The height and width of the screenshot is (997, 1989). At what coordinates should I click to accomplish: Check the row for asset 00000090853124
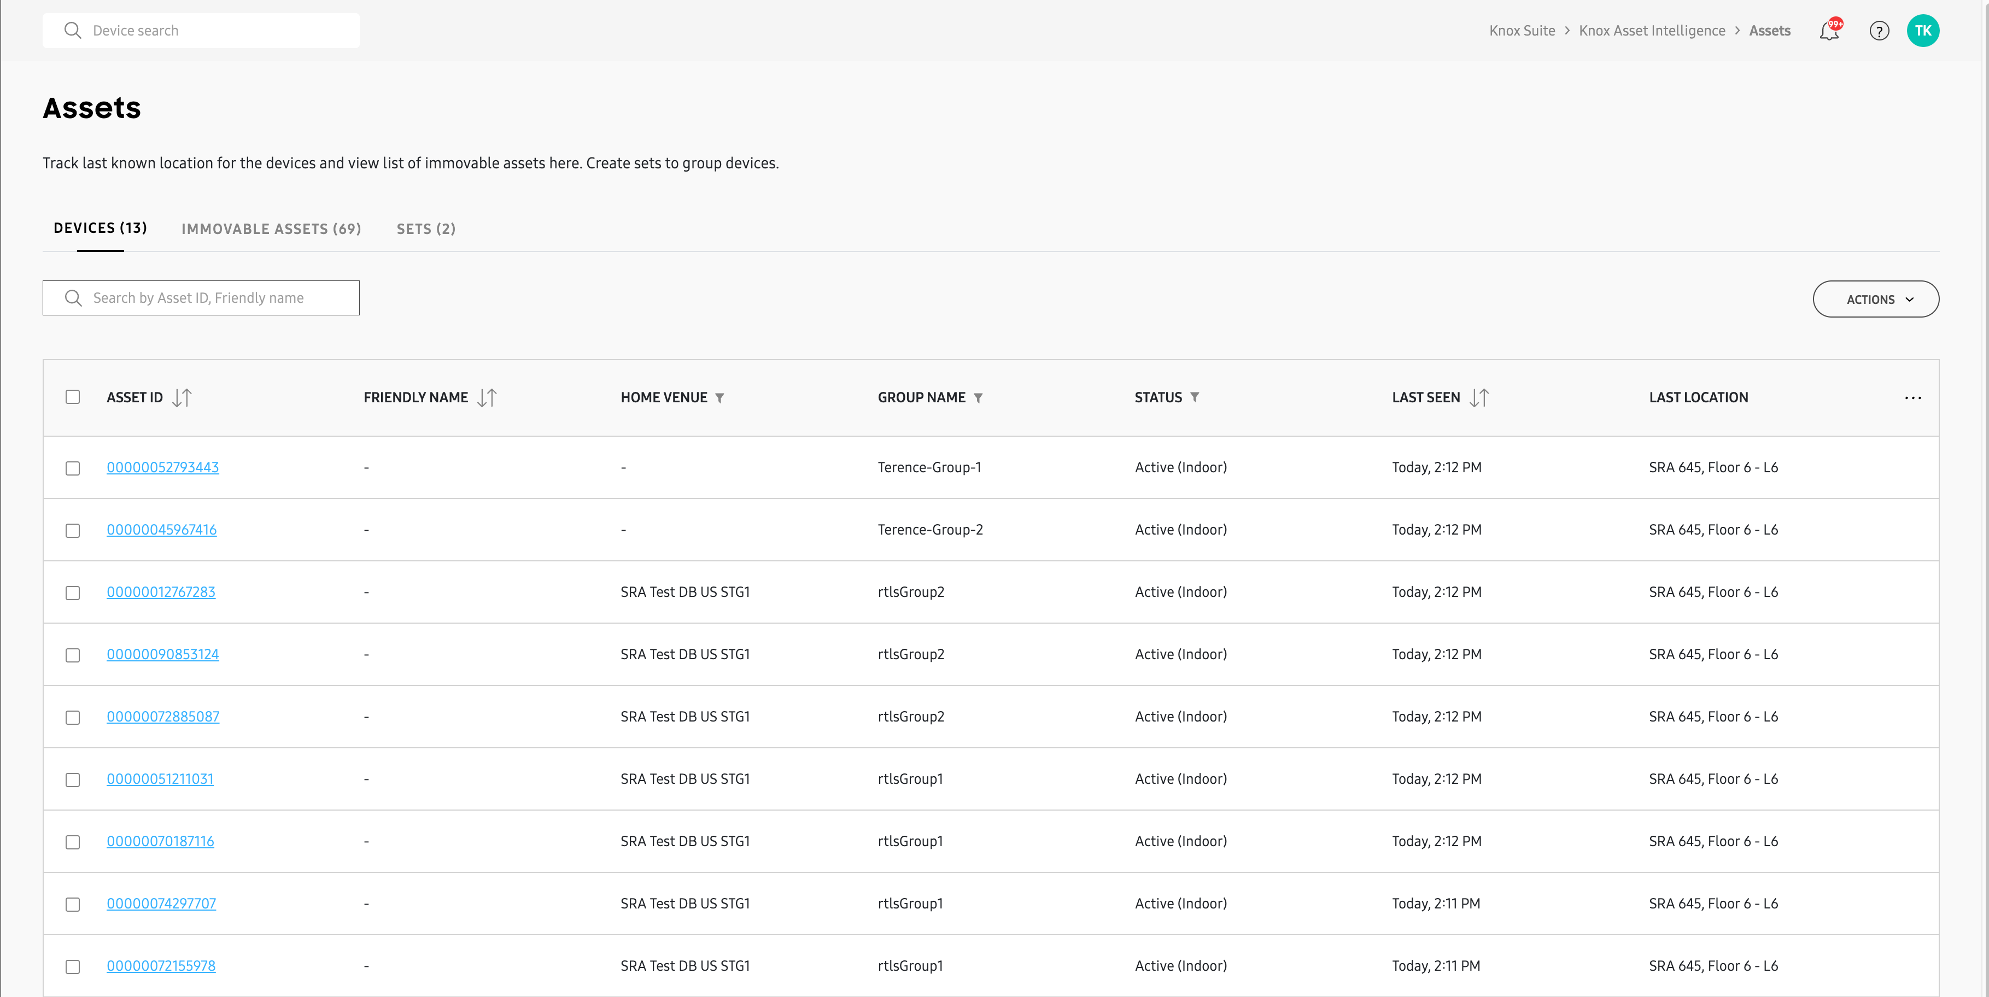(x=73, y=655)
